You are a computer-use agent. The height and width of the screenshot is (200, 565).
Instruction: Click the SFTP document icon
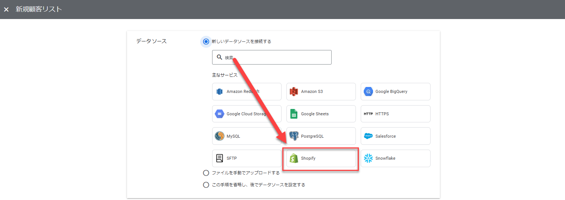(220, 158)
